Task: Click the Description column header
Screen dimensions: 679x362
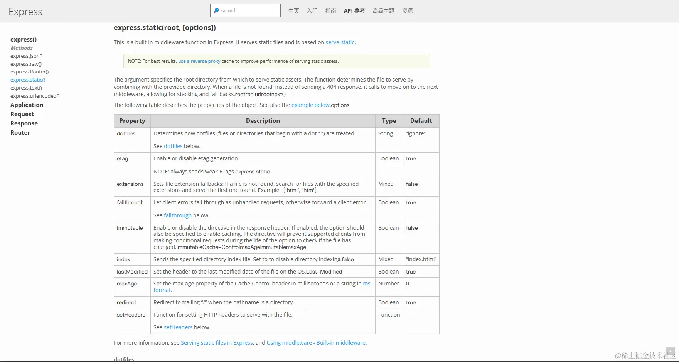Action: (x=263, y=121)
